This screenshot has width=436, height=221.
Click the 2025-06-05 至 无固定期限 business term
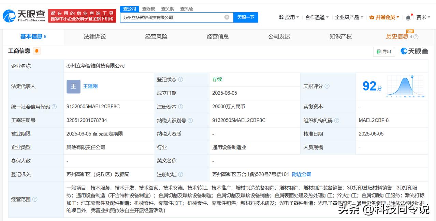(x=95, y=134)
